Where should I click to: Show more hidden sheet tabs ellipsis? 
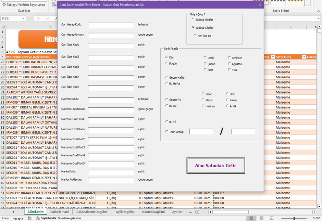(190, 212)
